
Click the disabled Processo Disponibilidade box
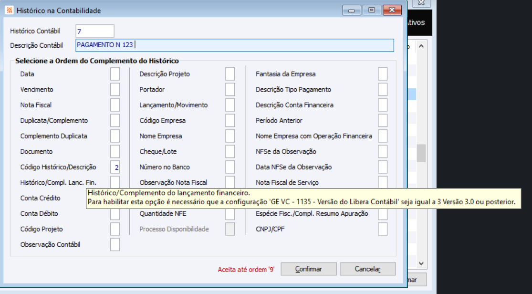click(229, 229)
